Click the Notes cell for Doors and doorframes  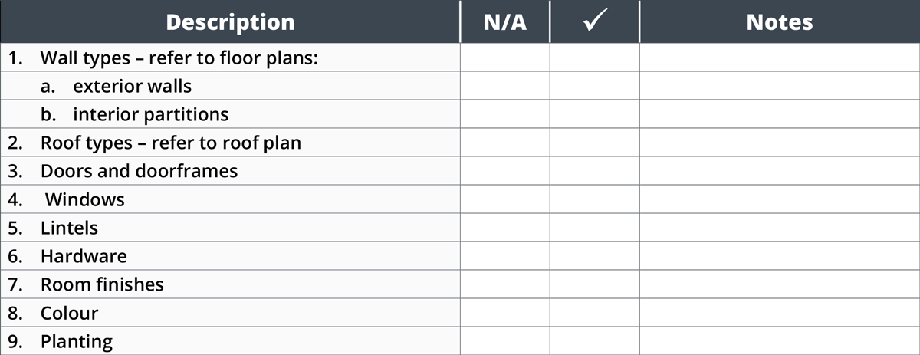coord(780,171)
